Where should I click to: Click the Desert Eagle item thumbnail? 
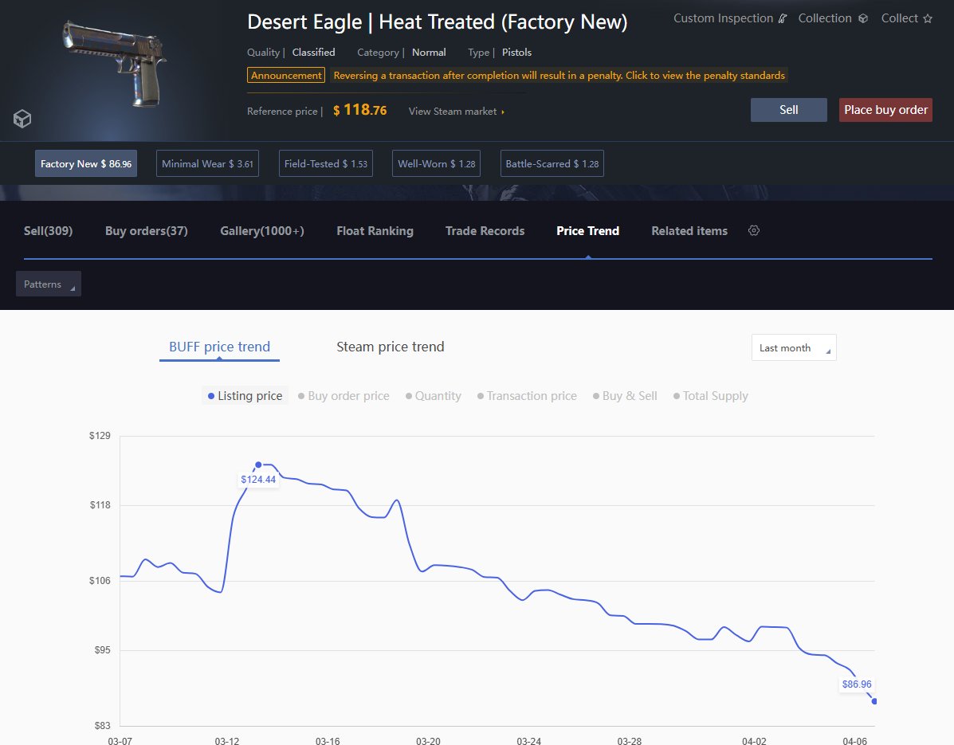(x=115, y=64)
